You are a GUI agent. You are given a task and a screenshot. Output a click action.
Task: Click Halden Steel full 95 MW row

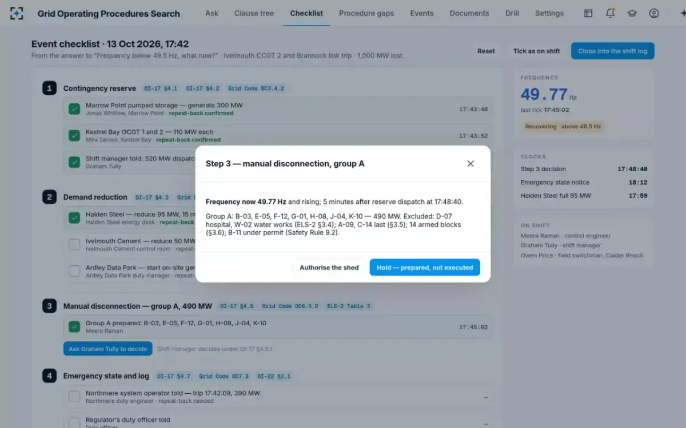[584, 196]
